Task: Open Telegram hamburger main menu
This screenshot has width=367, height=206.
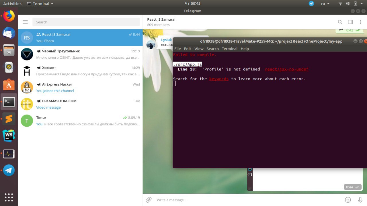Action: (25, 22)
